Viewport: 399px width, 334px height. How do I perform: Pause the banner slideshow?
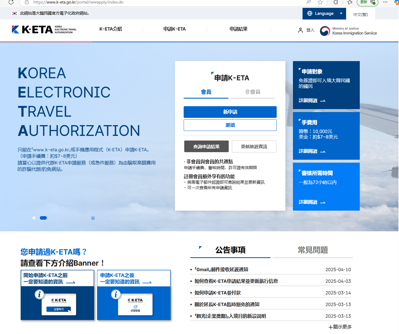click(x=93, y=218)
